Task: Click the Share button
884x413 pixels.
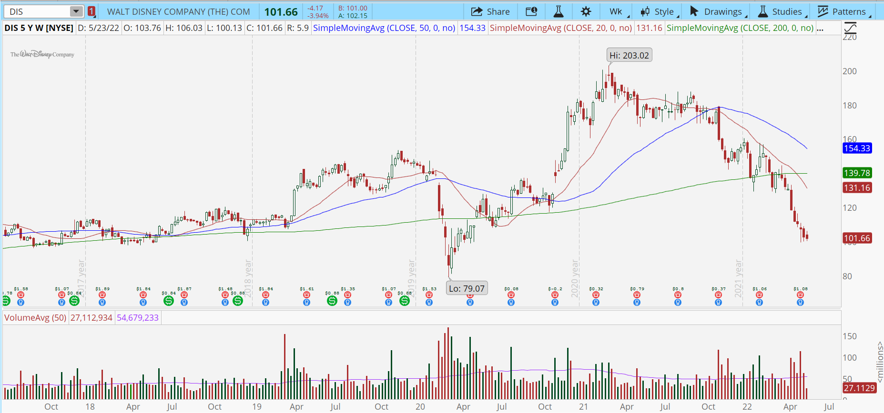Action: pos(490,11)
